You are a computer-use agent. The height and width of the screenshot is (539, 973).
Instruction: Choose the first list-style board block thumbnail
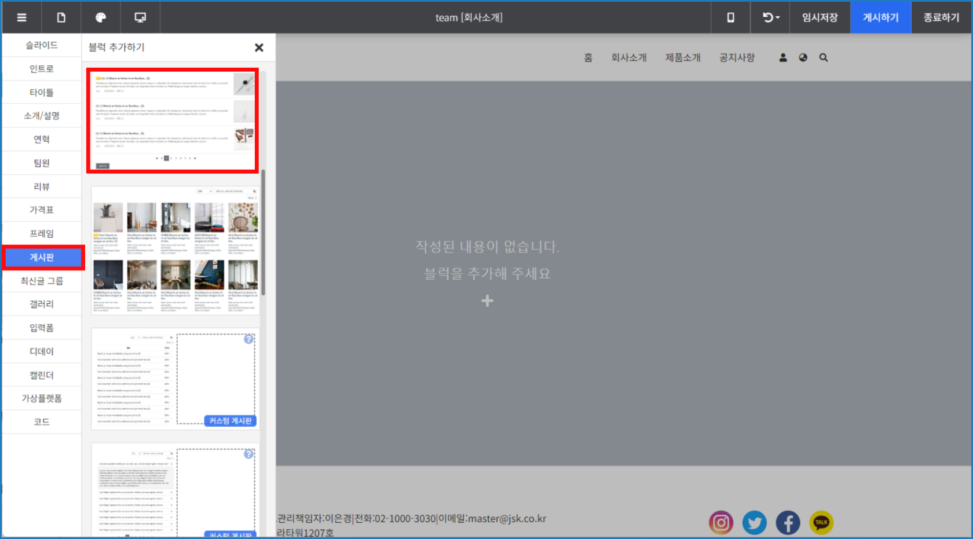click(x=173, y=120)
